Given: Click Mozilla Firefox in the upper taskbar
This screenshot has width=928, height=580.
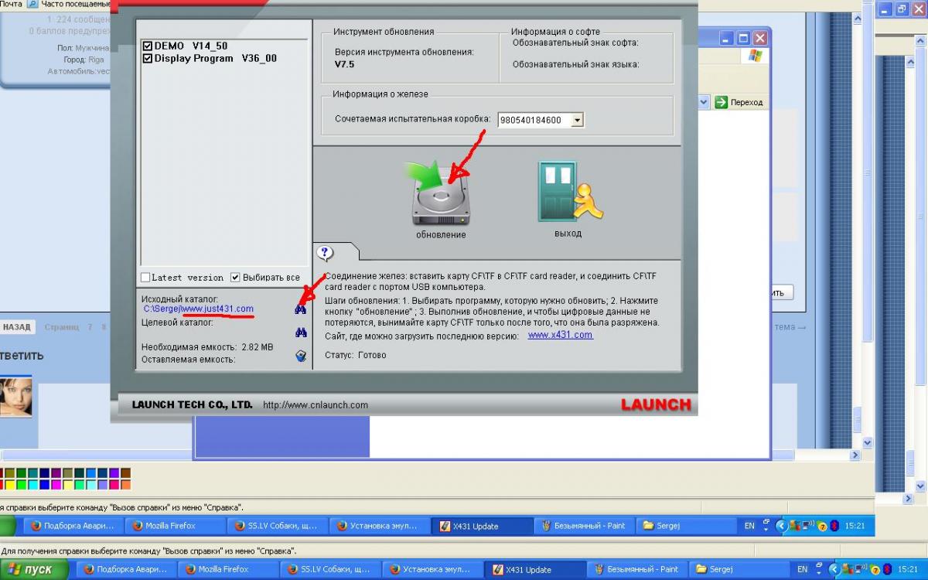Looking at the screenshot, I should pyautogui.click(x=174, y=526).
